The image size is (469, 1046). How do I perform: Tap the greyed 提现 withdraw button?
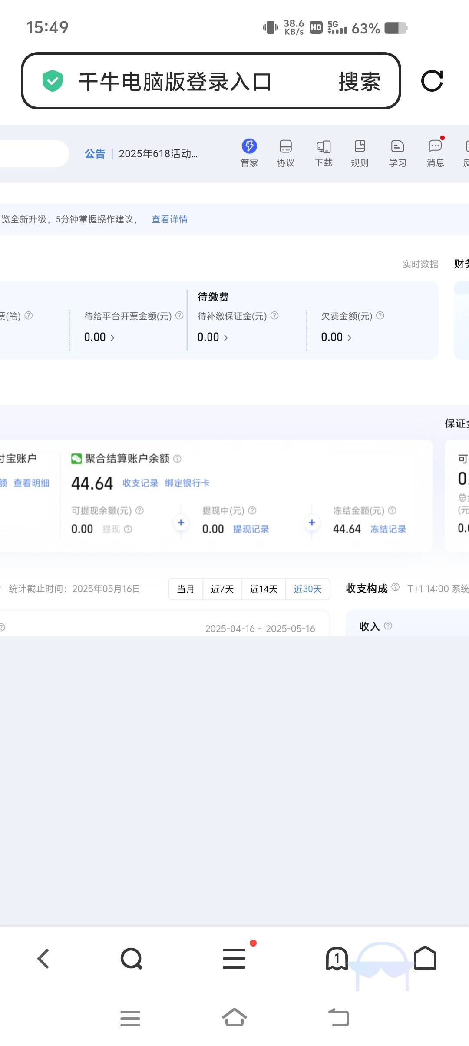click(x=111, y=529)
